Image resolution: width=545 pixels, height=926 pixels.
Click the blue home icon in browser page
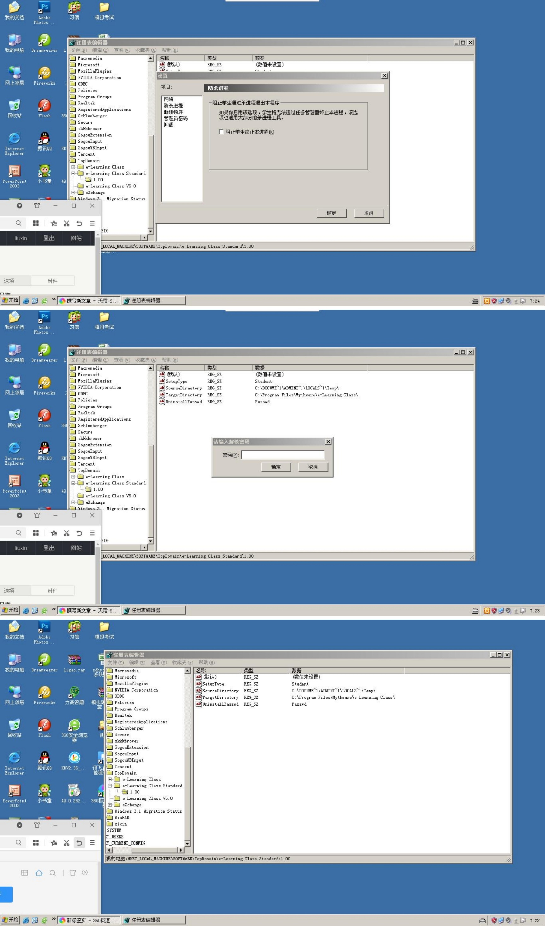click(x=39, y=873)
